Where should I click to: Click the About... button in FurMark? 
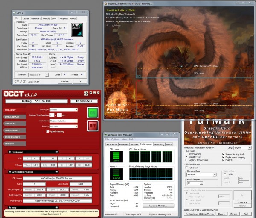click(221, 214)
